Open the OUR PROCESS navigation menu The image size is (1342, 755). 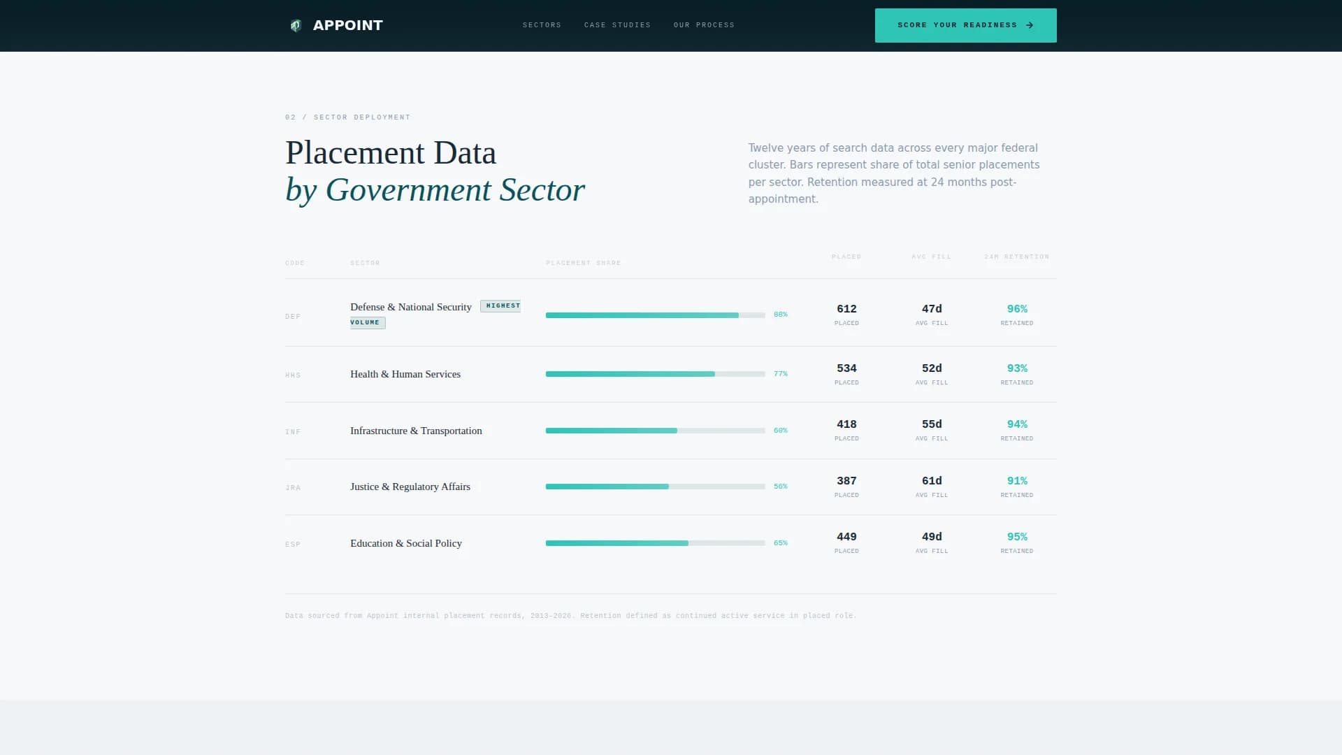click(704, 25)
